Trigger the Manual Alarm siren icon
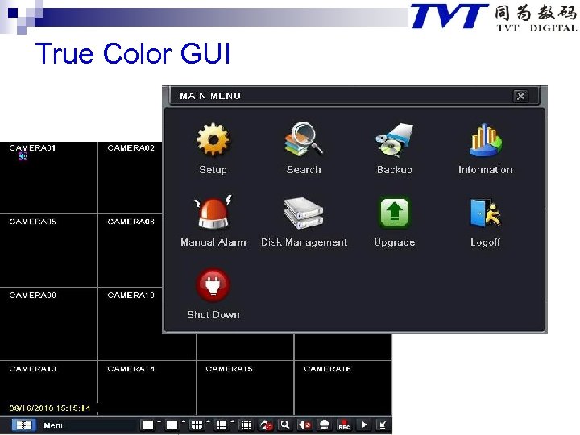 [x=213, y=213]
